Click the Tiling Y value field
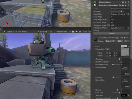The height and width of the screenshot is (99, 132). [118, 53]
